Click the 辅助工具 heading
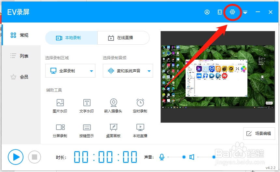The image size is (280, 172). point(54,90)
